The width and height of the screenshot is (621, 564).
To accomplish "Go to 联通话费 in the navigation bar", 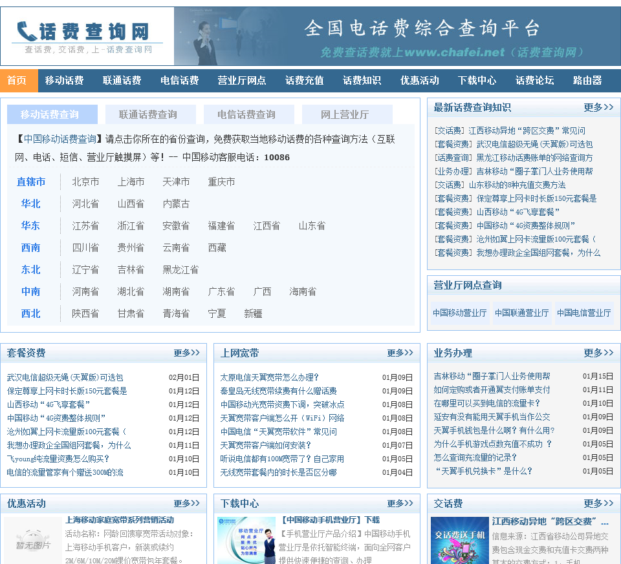I will tap(122, 81).
